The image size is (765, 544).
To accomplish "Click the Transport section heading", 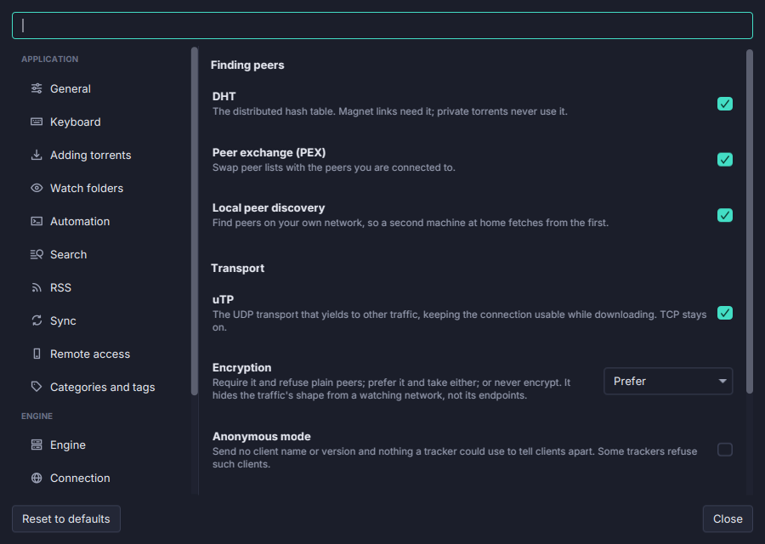I will click(238, 268).
